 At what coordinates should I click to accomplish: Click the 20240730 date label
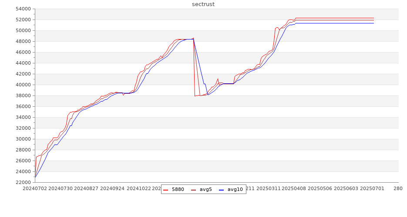[61, 188]
